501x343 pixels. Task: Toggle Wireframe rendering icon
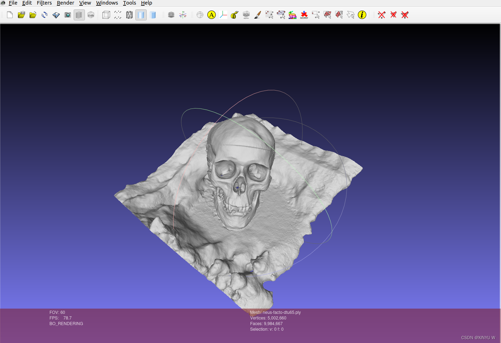[x=129, y=15]
